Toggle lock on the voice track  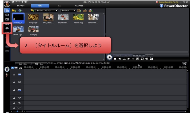pos(14,103)
